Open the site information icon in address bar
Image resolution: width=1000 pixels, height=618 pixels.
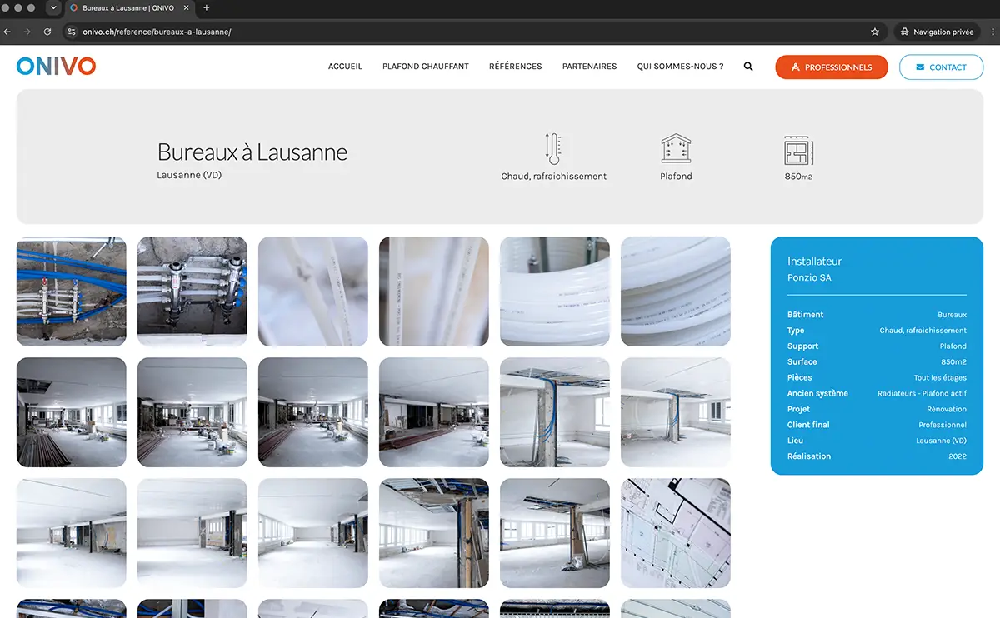(x=72, y=32)
